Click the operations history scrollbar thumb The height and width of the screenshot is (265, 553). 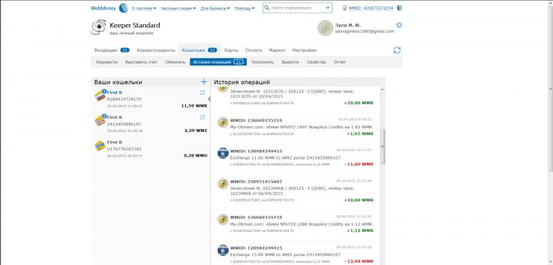[x=383, y=147]
